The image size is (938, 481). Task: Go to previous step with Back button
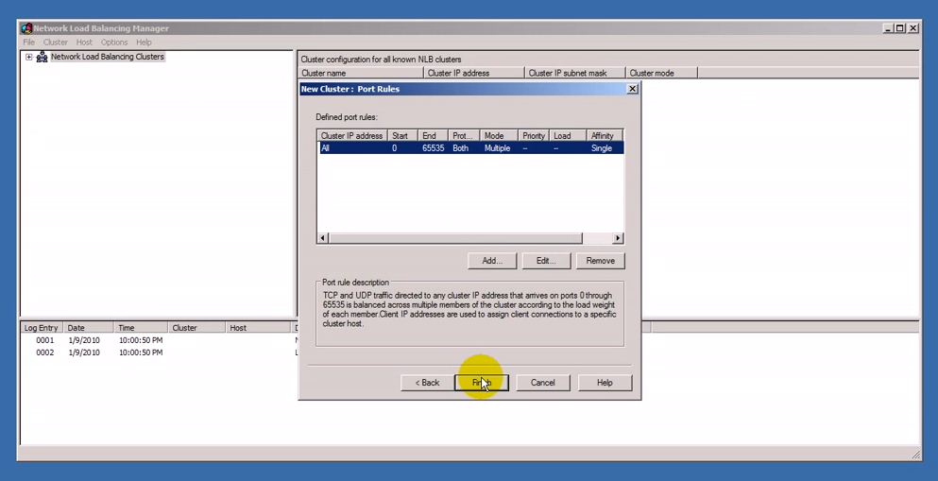point(427,383)
